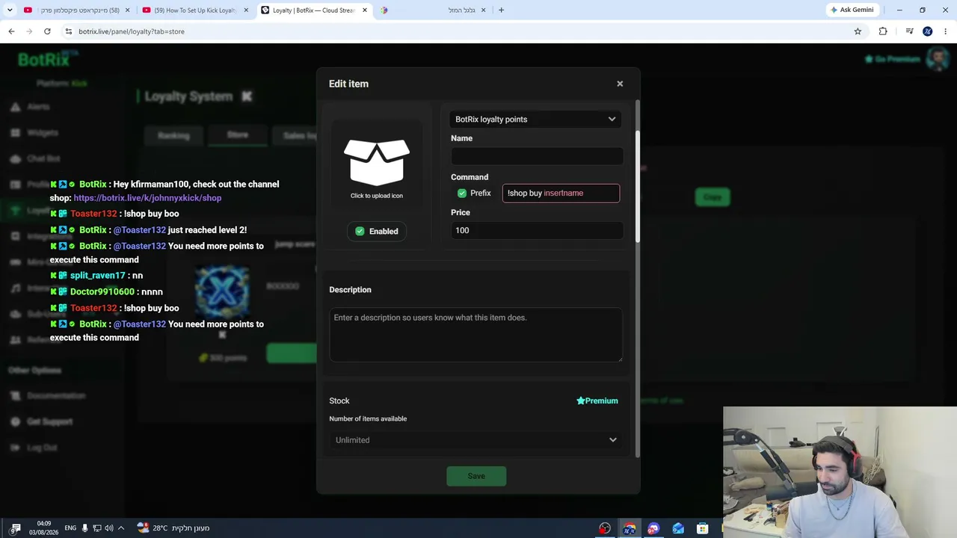
Task: Focus the Name input field
Action: [x=537, y=156]
